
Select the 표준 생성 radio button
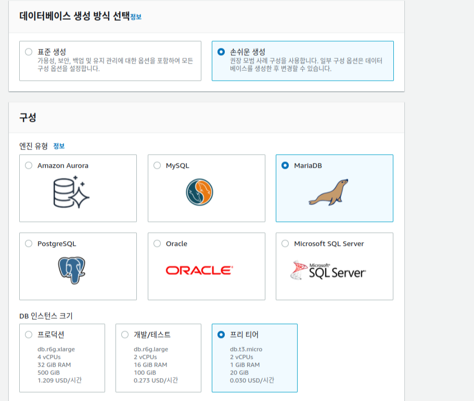coord(29,52)
